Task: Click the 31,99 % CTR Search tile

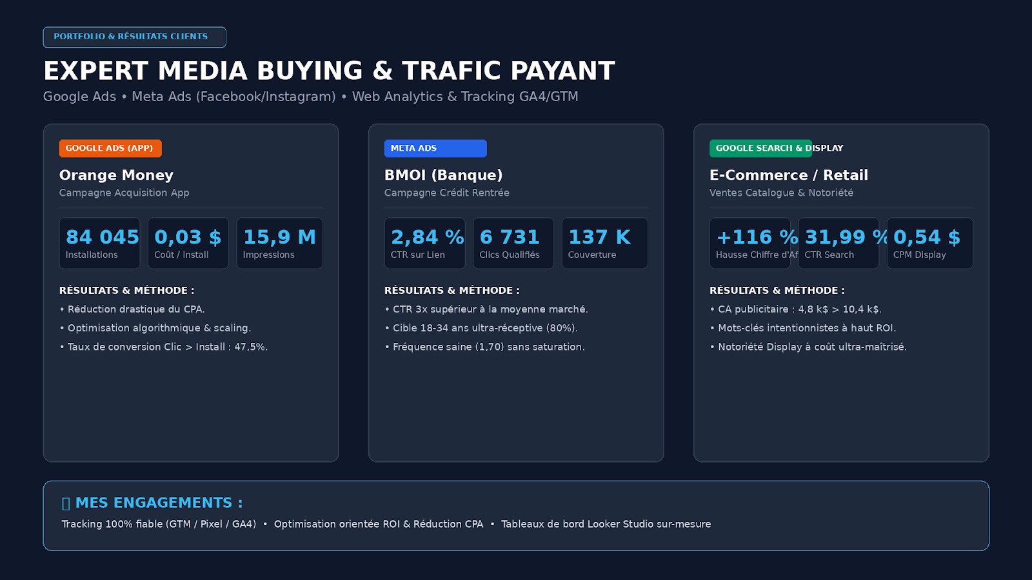Action: 838,243
